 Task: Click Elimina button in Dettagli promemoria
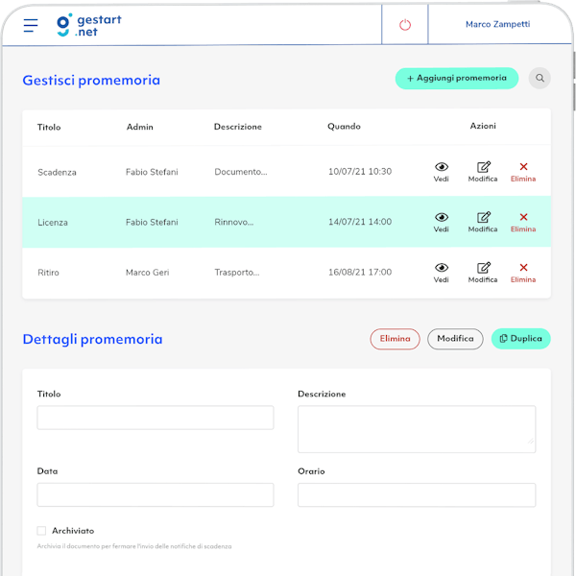pyautogui.click(x=395, y=339)
